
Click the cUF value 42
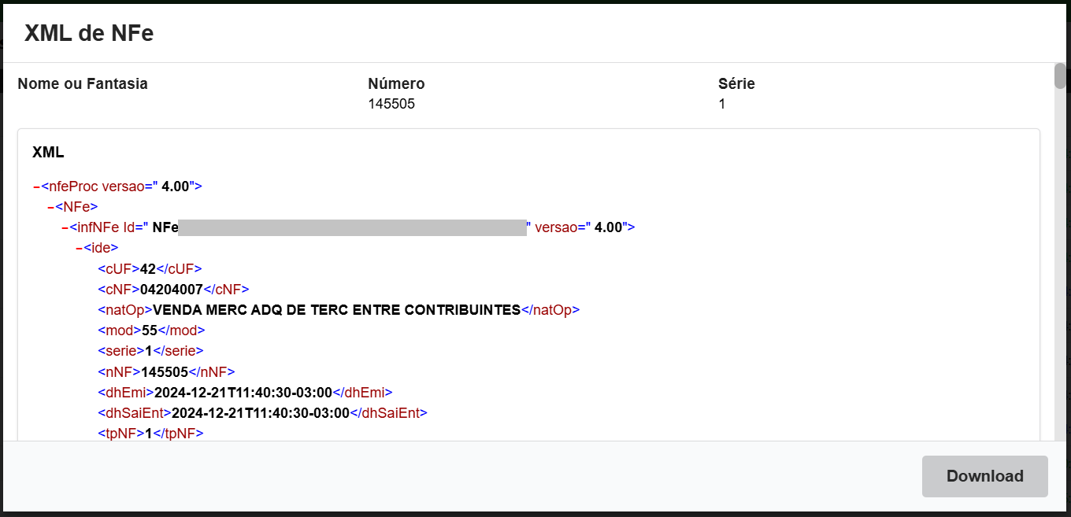(148, 268)
